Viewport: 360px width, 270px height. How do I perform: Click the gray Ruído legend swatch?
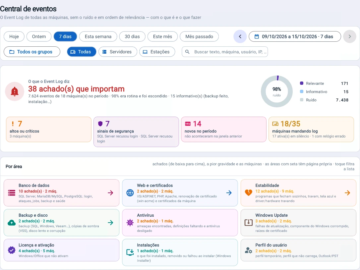pos(302,100)
